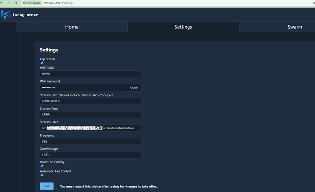This screenshot has width=315, height=192.
Task: Click the Core Voltage input field
Action: coord(91,155)
